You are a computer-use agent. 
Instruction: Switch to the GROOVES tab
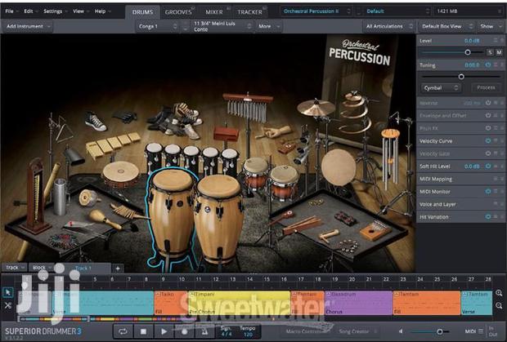tap(178, 12)
